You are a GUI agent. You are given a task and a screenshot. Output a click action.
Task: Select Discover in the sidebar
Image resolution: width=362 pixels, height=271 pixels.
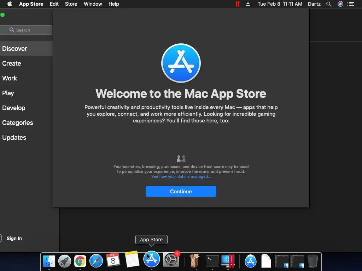click(x=26, y=49)
